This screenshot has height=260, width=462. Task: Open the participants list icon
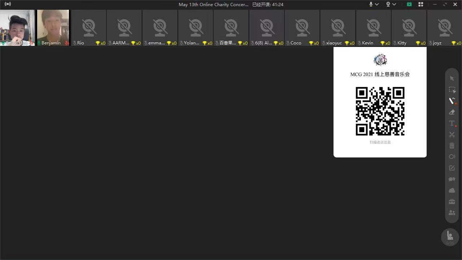[452, 213]
